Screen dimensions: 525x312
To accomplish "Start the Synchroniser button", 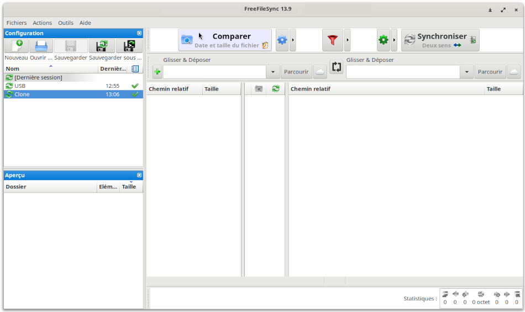I will coord(440,40).
